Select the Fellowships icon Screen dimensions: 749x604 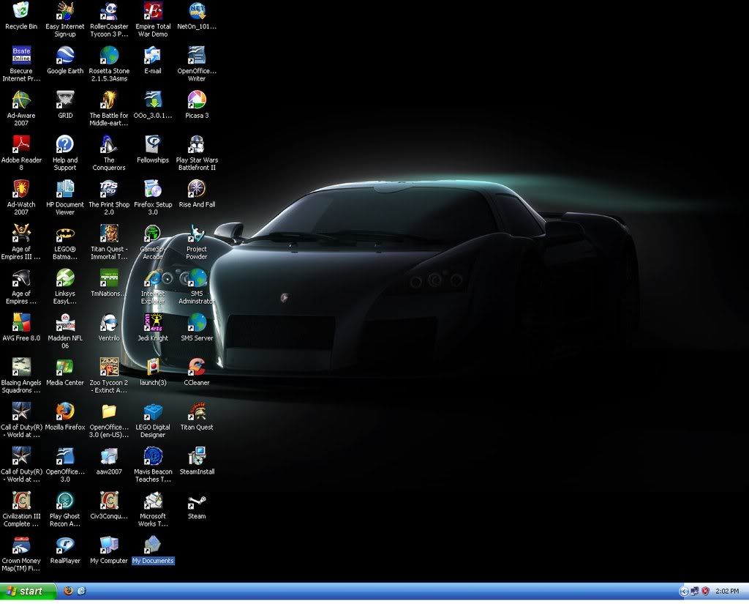click(153, 144)
